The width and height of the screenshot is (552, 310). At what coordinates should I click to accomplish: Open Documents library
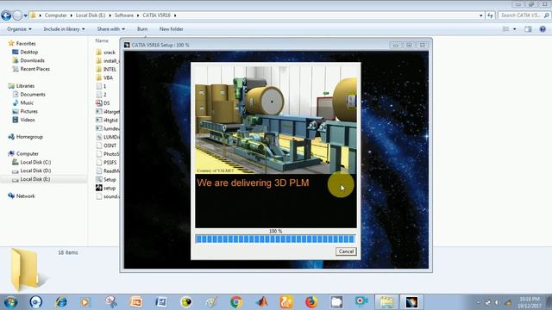[33, 94]
